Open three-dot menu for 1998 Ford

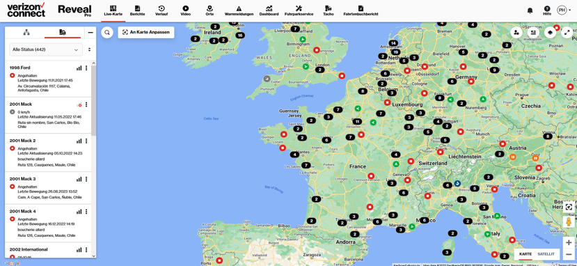86,68
